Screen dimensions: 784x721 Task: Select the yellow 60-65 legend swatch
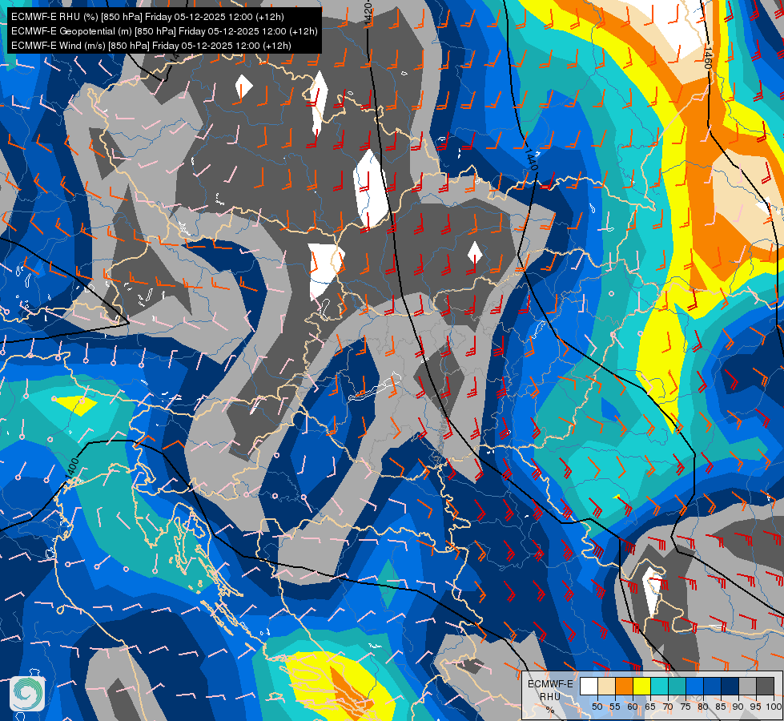(642, 686)
